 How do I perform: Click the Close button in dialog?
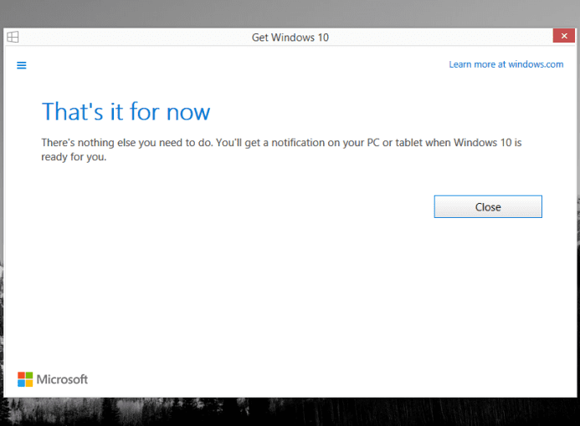pos(488,206)
